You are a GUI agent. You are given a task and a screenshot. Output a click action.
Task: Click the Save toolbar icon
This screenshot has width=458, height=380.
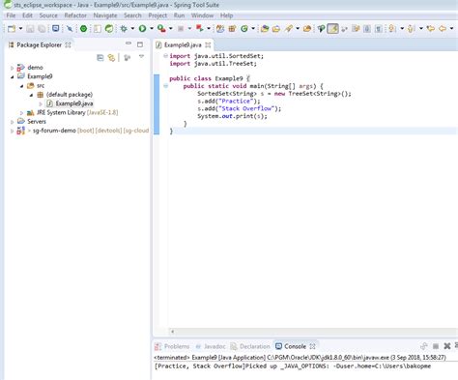pos(30,29)
